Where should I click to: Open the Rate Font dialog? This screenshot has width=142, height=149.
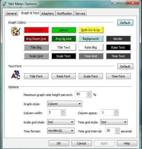(64, 76)
